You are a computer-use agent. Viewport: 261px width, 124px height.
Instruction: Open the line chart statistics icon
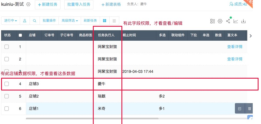[x=236, y=21]
